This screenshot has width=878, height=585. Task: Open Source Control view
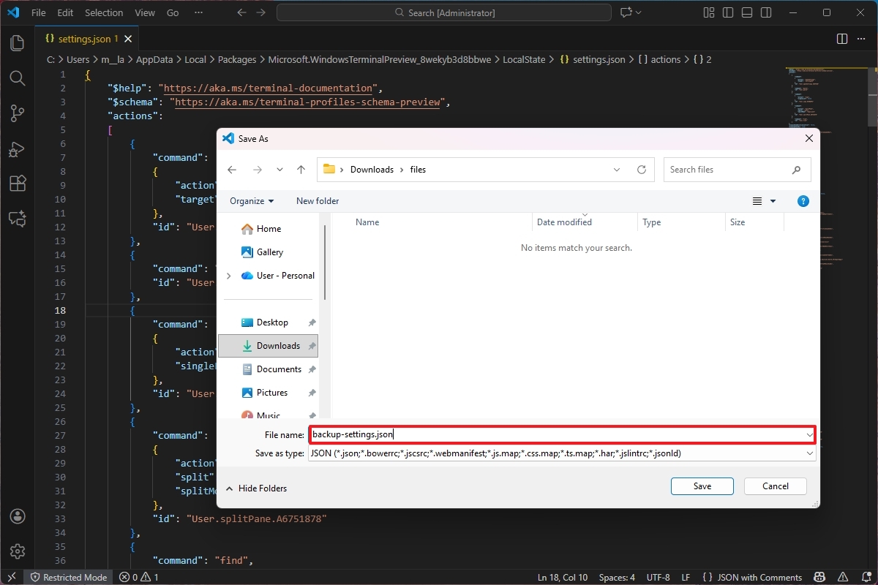[x=18, y=113]
